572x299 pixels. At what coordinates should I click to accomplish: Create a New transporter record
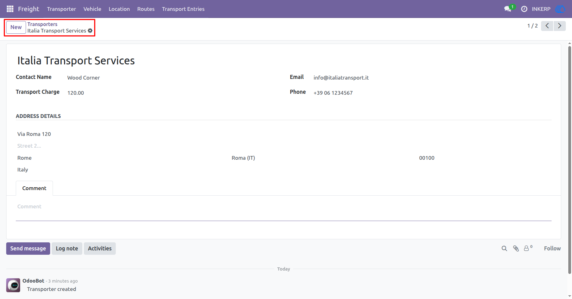click(16, 27)
